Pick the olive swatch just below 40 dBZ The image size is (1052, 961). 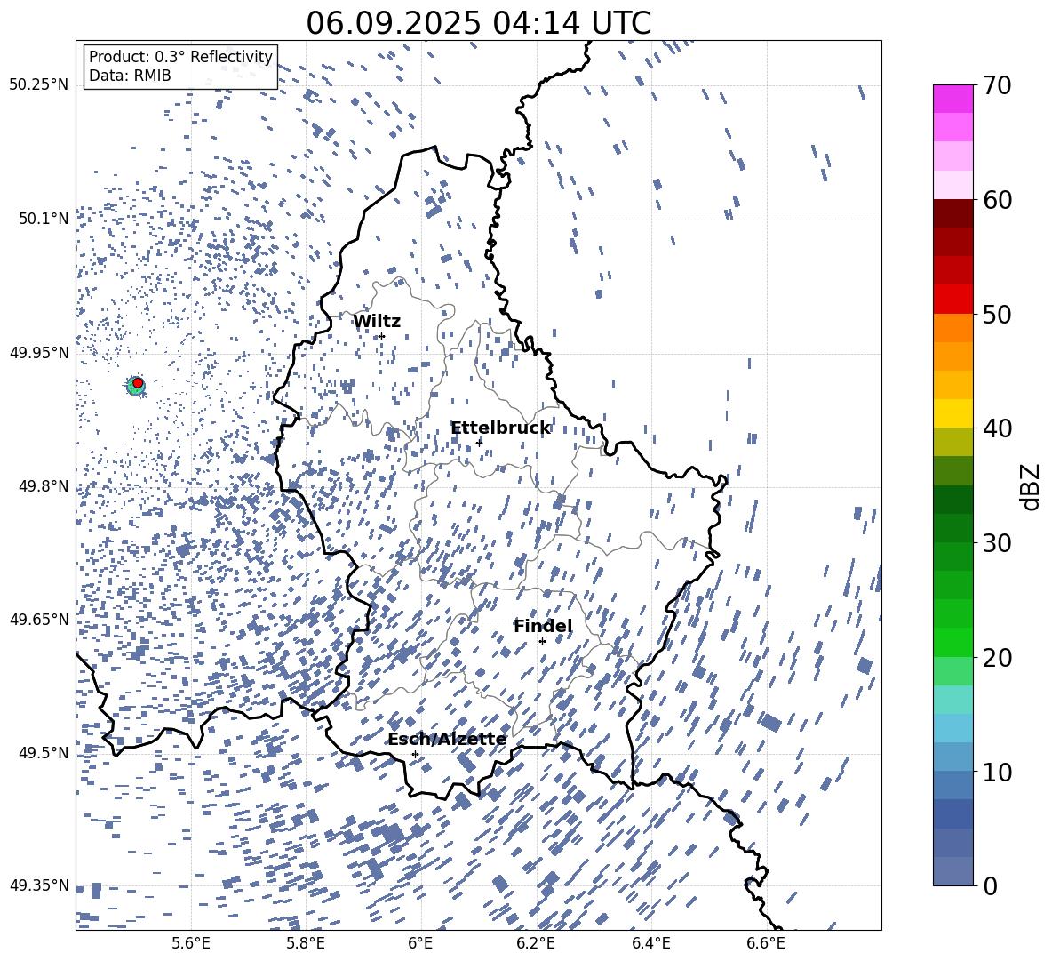pyautogui.click(x=952, y=442)
